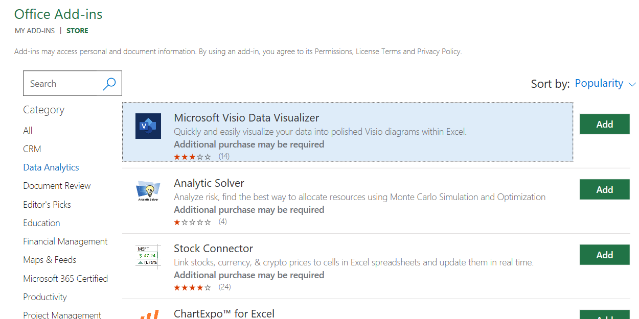
Task: Choose the Editor's Picks category
Action: point(47,205)
